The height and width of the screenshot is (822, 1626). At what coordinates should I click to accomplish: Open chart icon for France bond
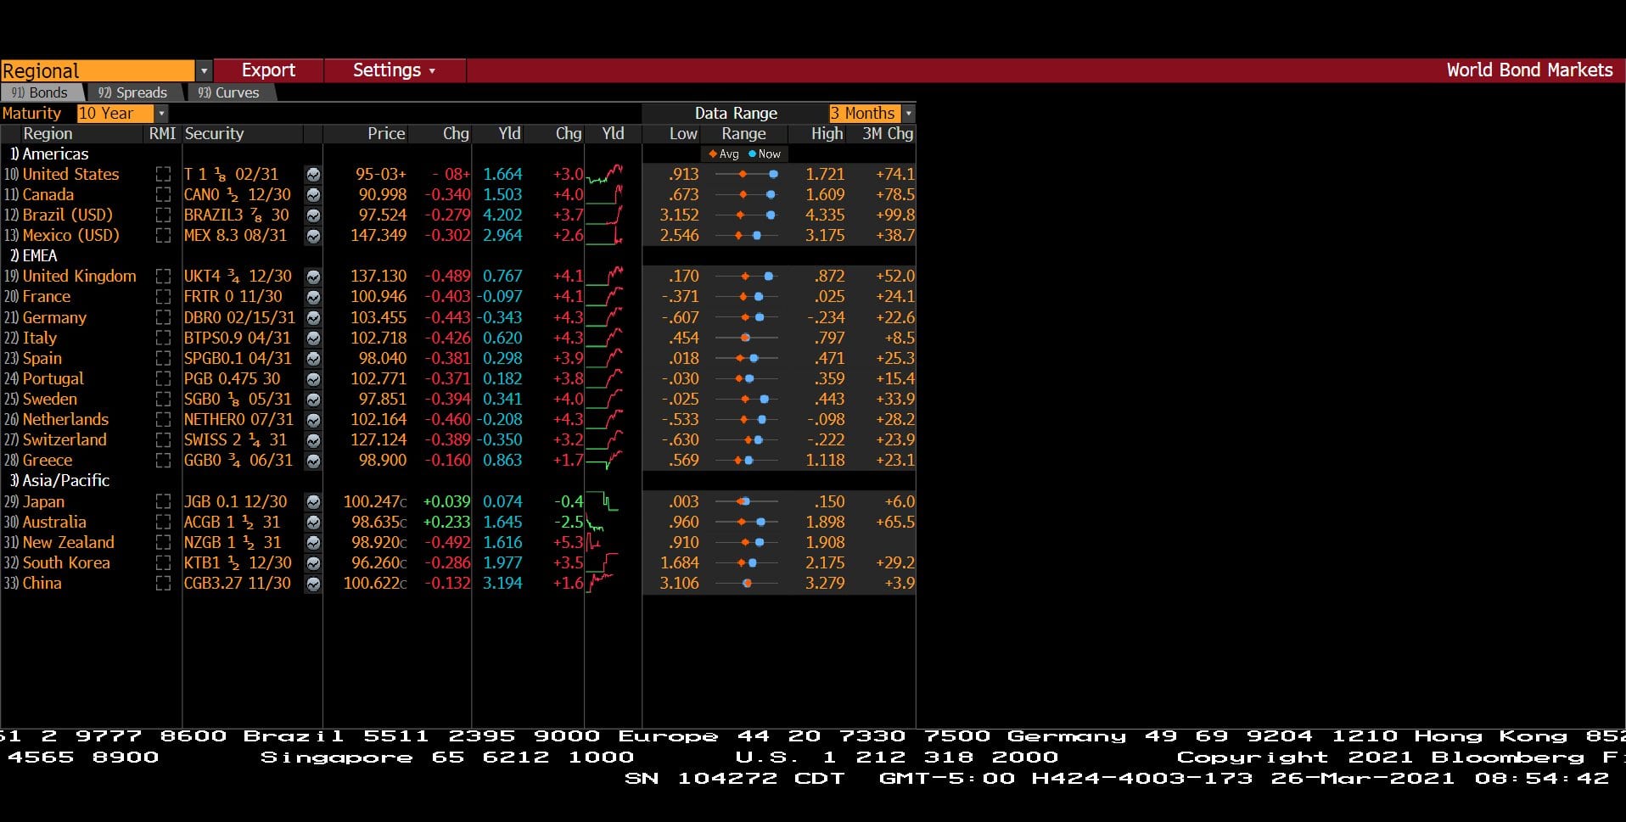tap(313, 297)
